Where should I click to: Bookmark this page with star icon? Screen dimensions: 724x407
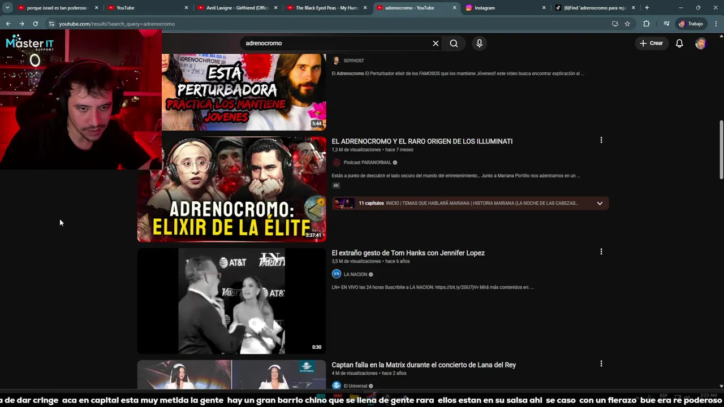pyautogui.click(x=627, y=24)
